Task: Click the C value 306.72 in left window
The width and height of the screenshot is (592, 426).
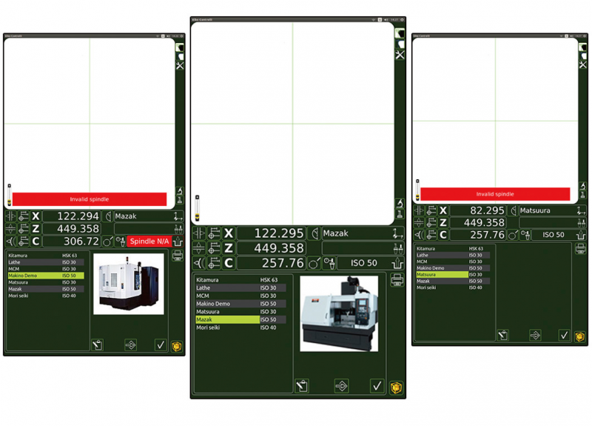Action: coord(72,242)
